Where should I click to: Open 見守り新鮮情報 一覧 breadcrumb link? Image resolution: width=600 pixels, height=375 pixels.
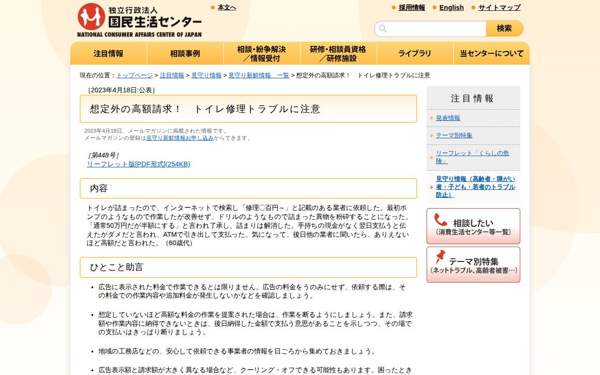[x=259, y=75]
